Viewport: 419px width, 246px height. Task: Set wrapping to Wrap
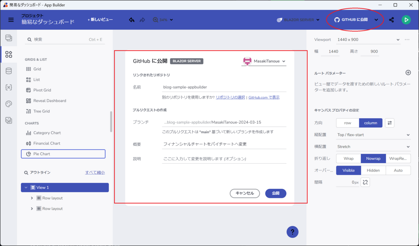[x=348, y=158]
